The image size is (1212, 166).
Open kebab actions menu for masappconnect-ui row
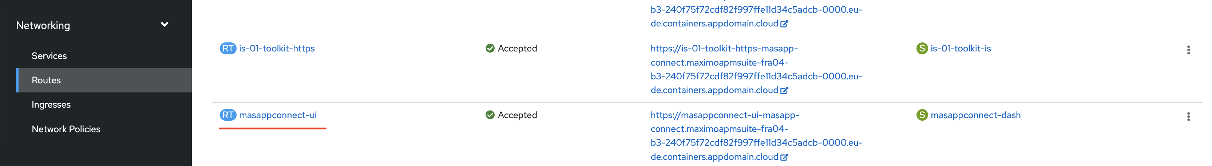pos(1188,116)
